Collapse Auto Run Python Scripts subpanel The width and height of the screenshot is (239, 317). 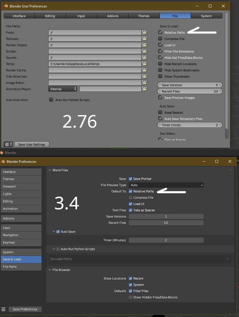[54, 249]
